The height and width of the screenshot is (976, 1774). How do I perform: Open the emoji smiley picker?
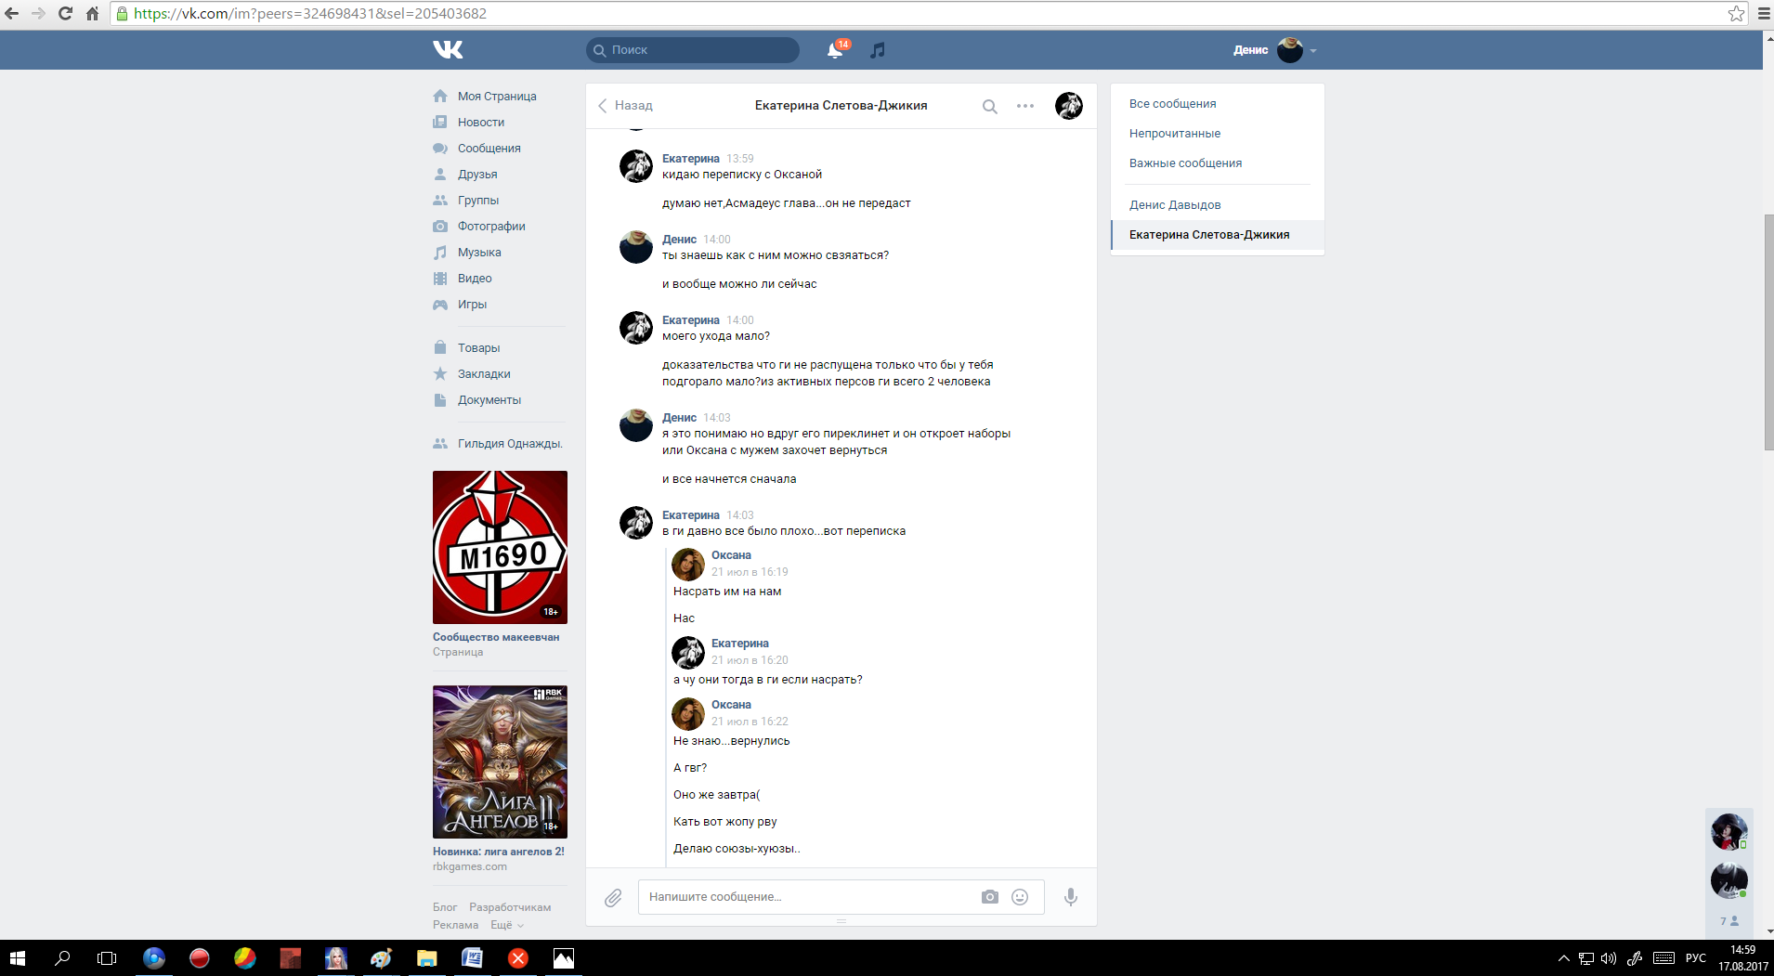tap(1020, 897)
